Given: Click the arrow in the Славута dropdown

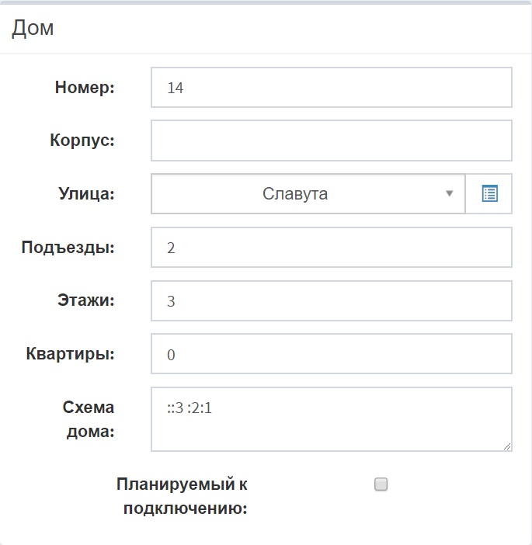Looking at the screenshot, I should (449, 193).
